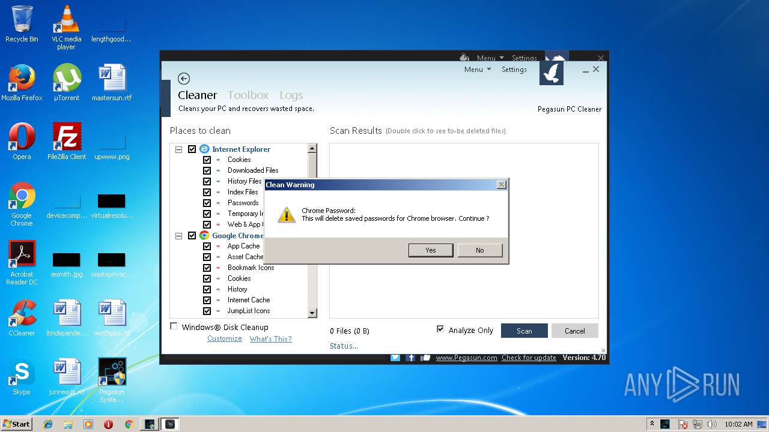Click the Scan button
This screenshot has height=432, width=769.
tap(524, 331)
